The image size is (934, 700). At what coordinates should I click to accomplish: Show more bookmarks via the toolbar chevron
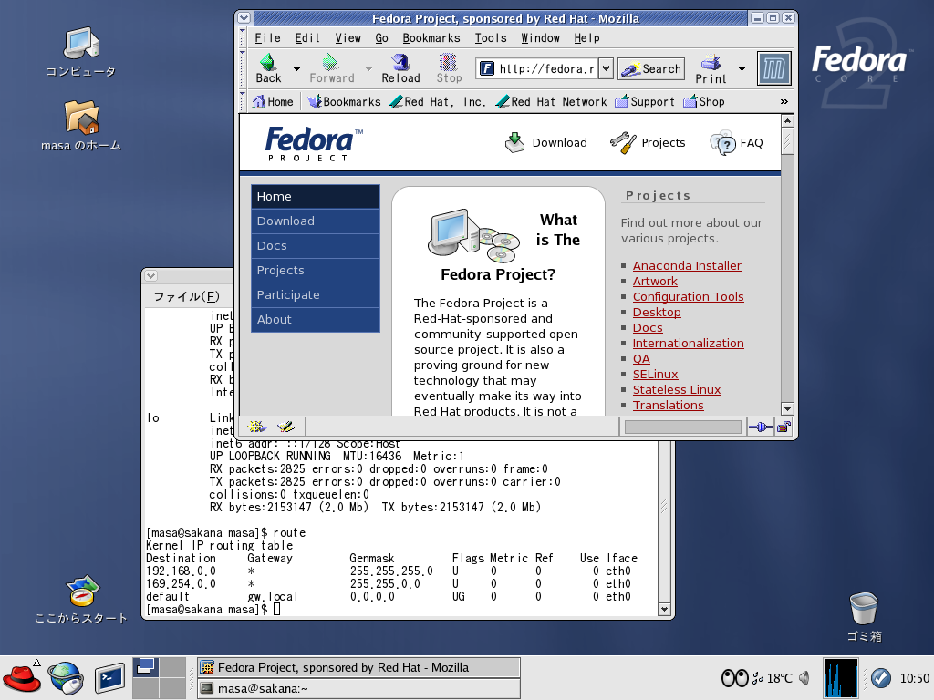pyautogui.click(x=784, y=102)
